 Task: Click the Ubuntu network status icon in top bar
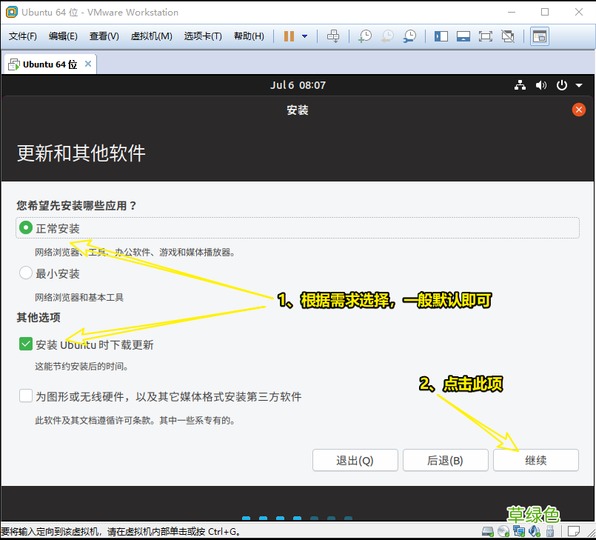(520, 85)
